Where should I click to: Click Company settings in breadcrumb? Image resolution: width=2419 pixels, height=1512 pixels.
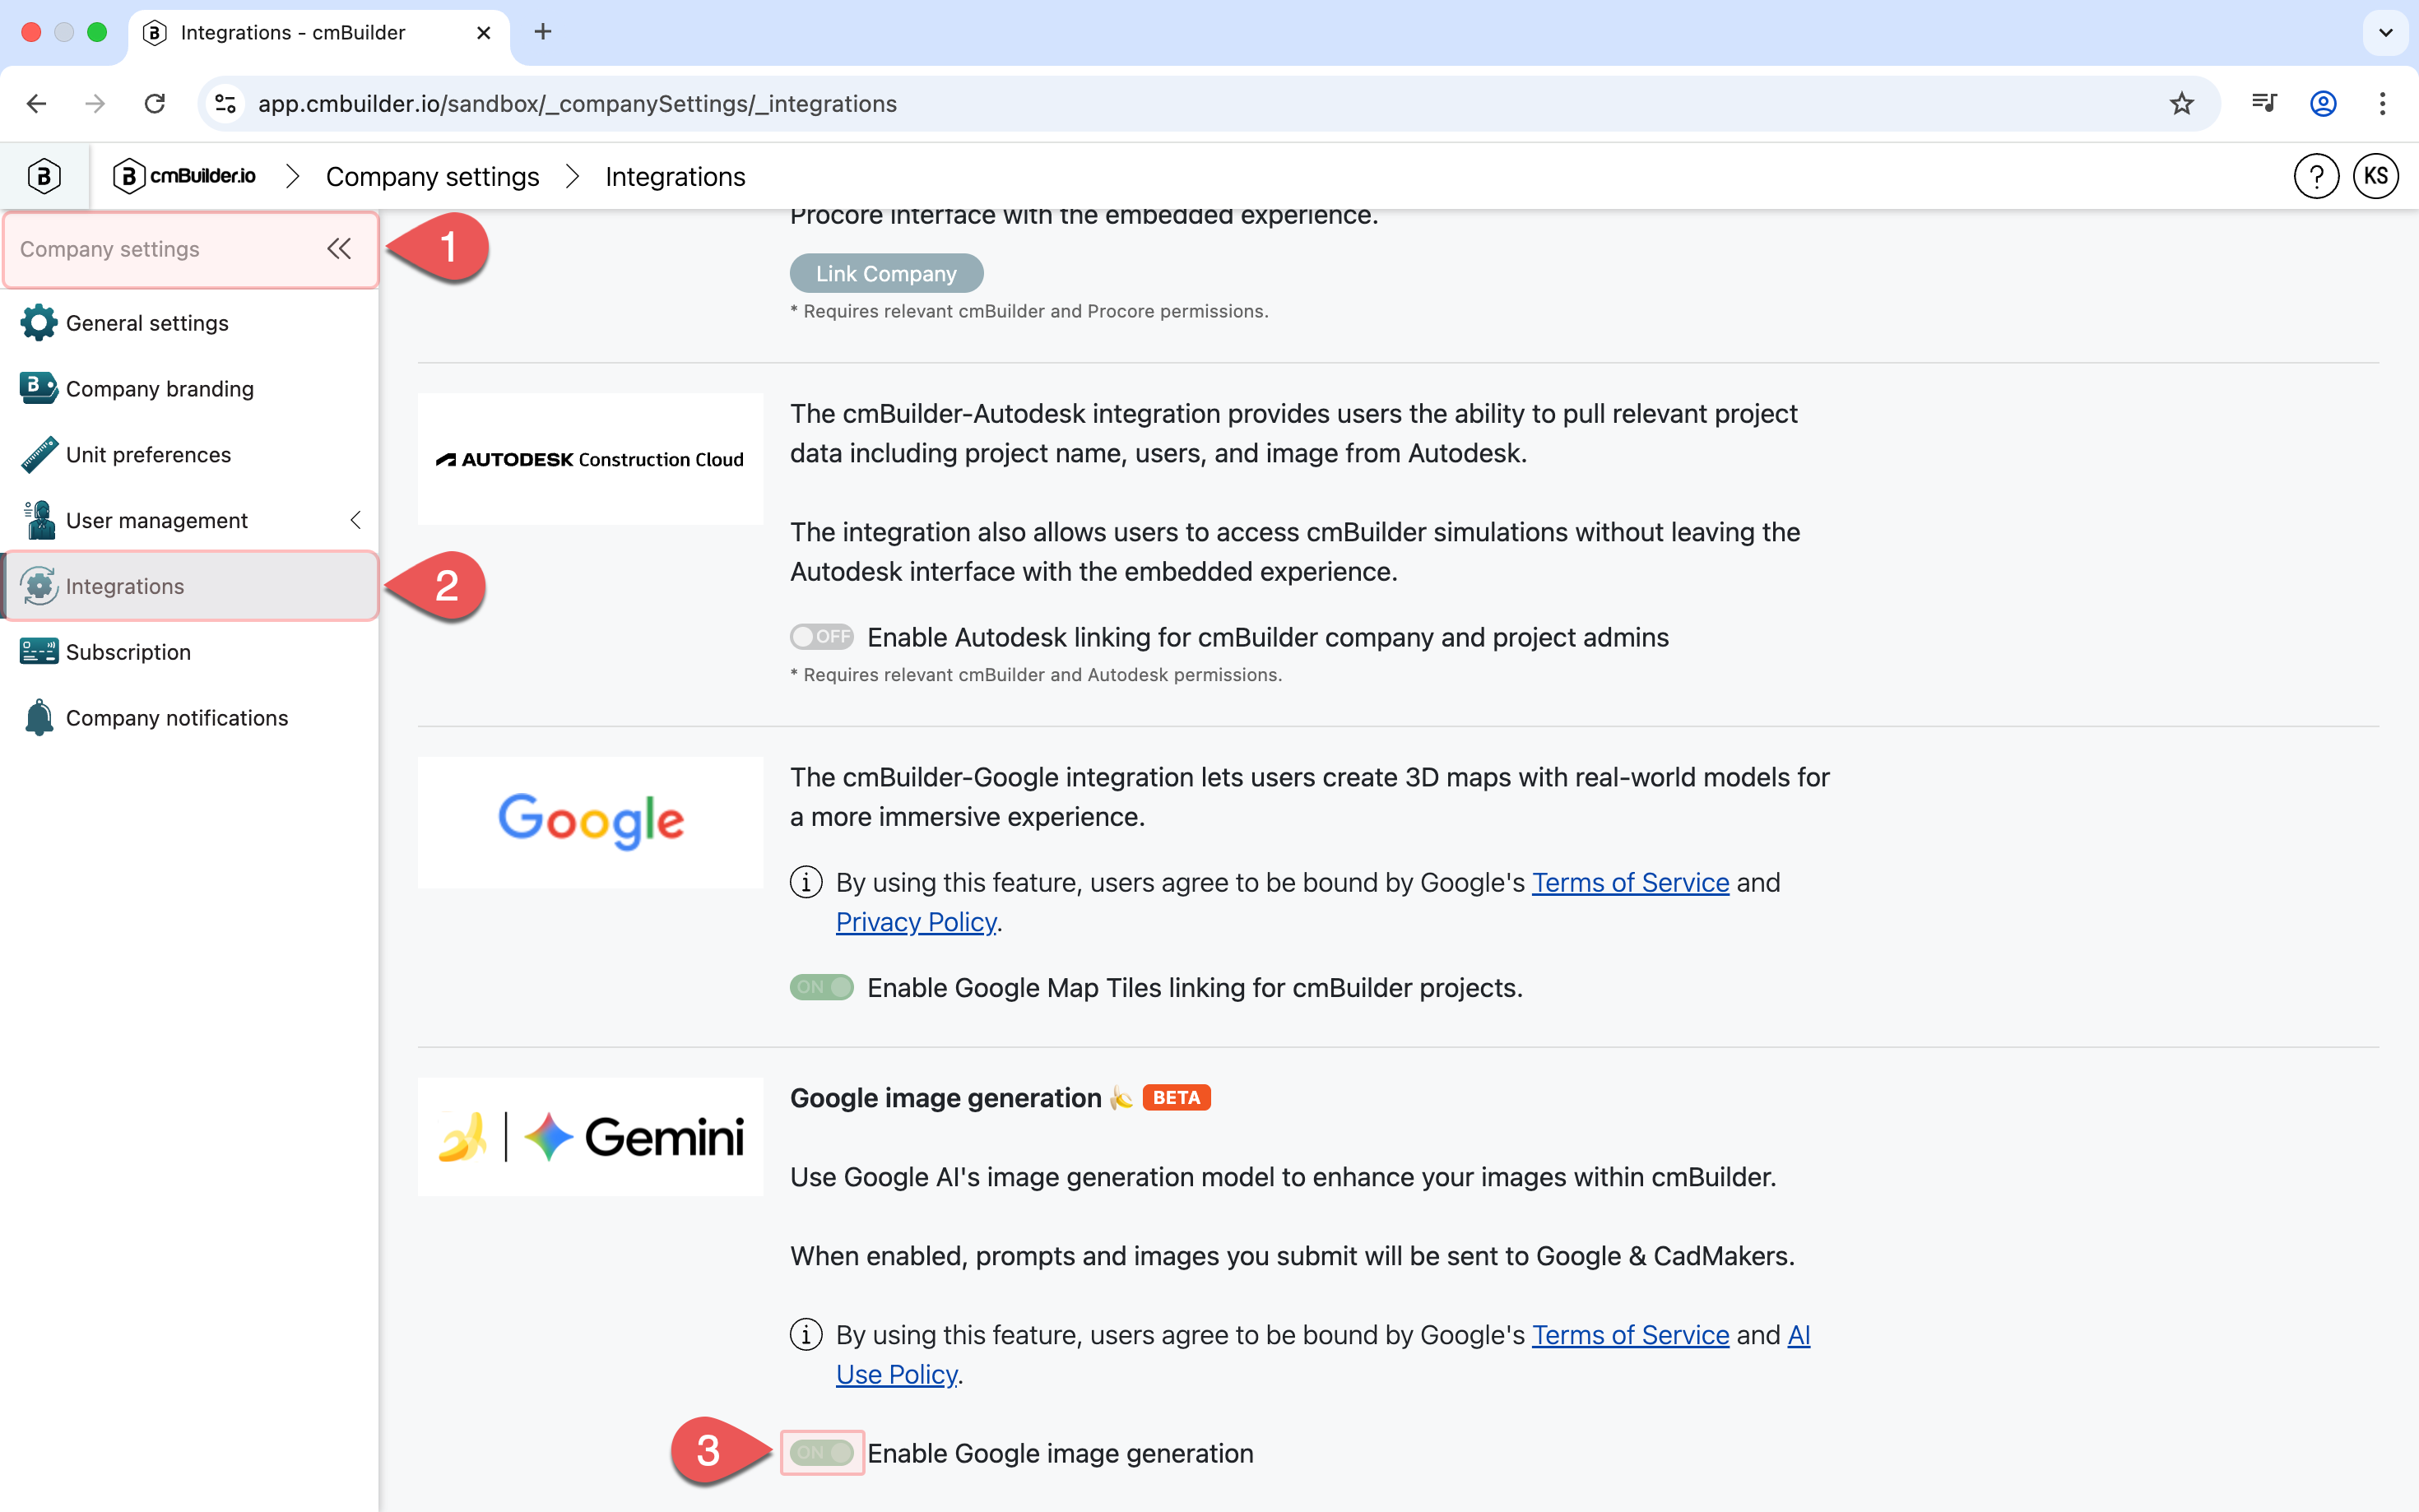(x=432, y=176)
